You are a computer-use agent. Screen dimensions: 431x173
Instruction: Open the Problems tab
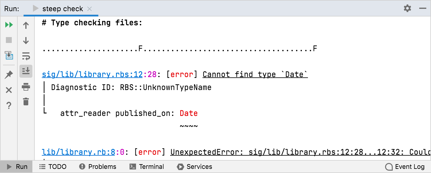pyautogui.click(x=98, y=167)
